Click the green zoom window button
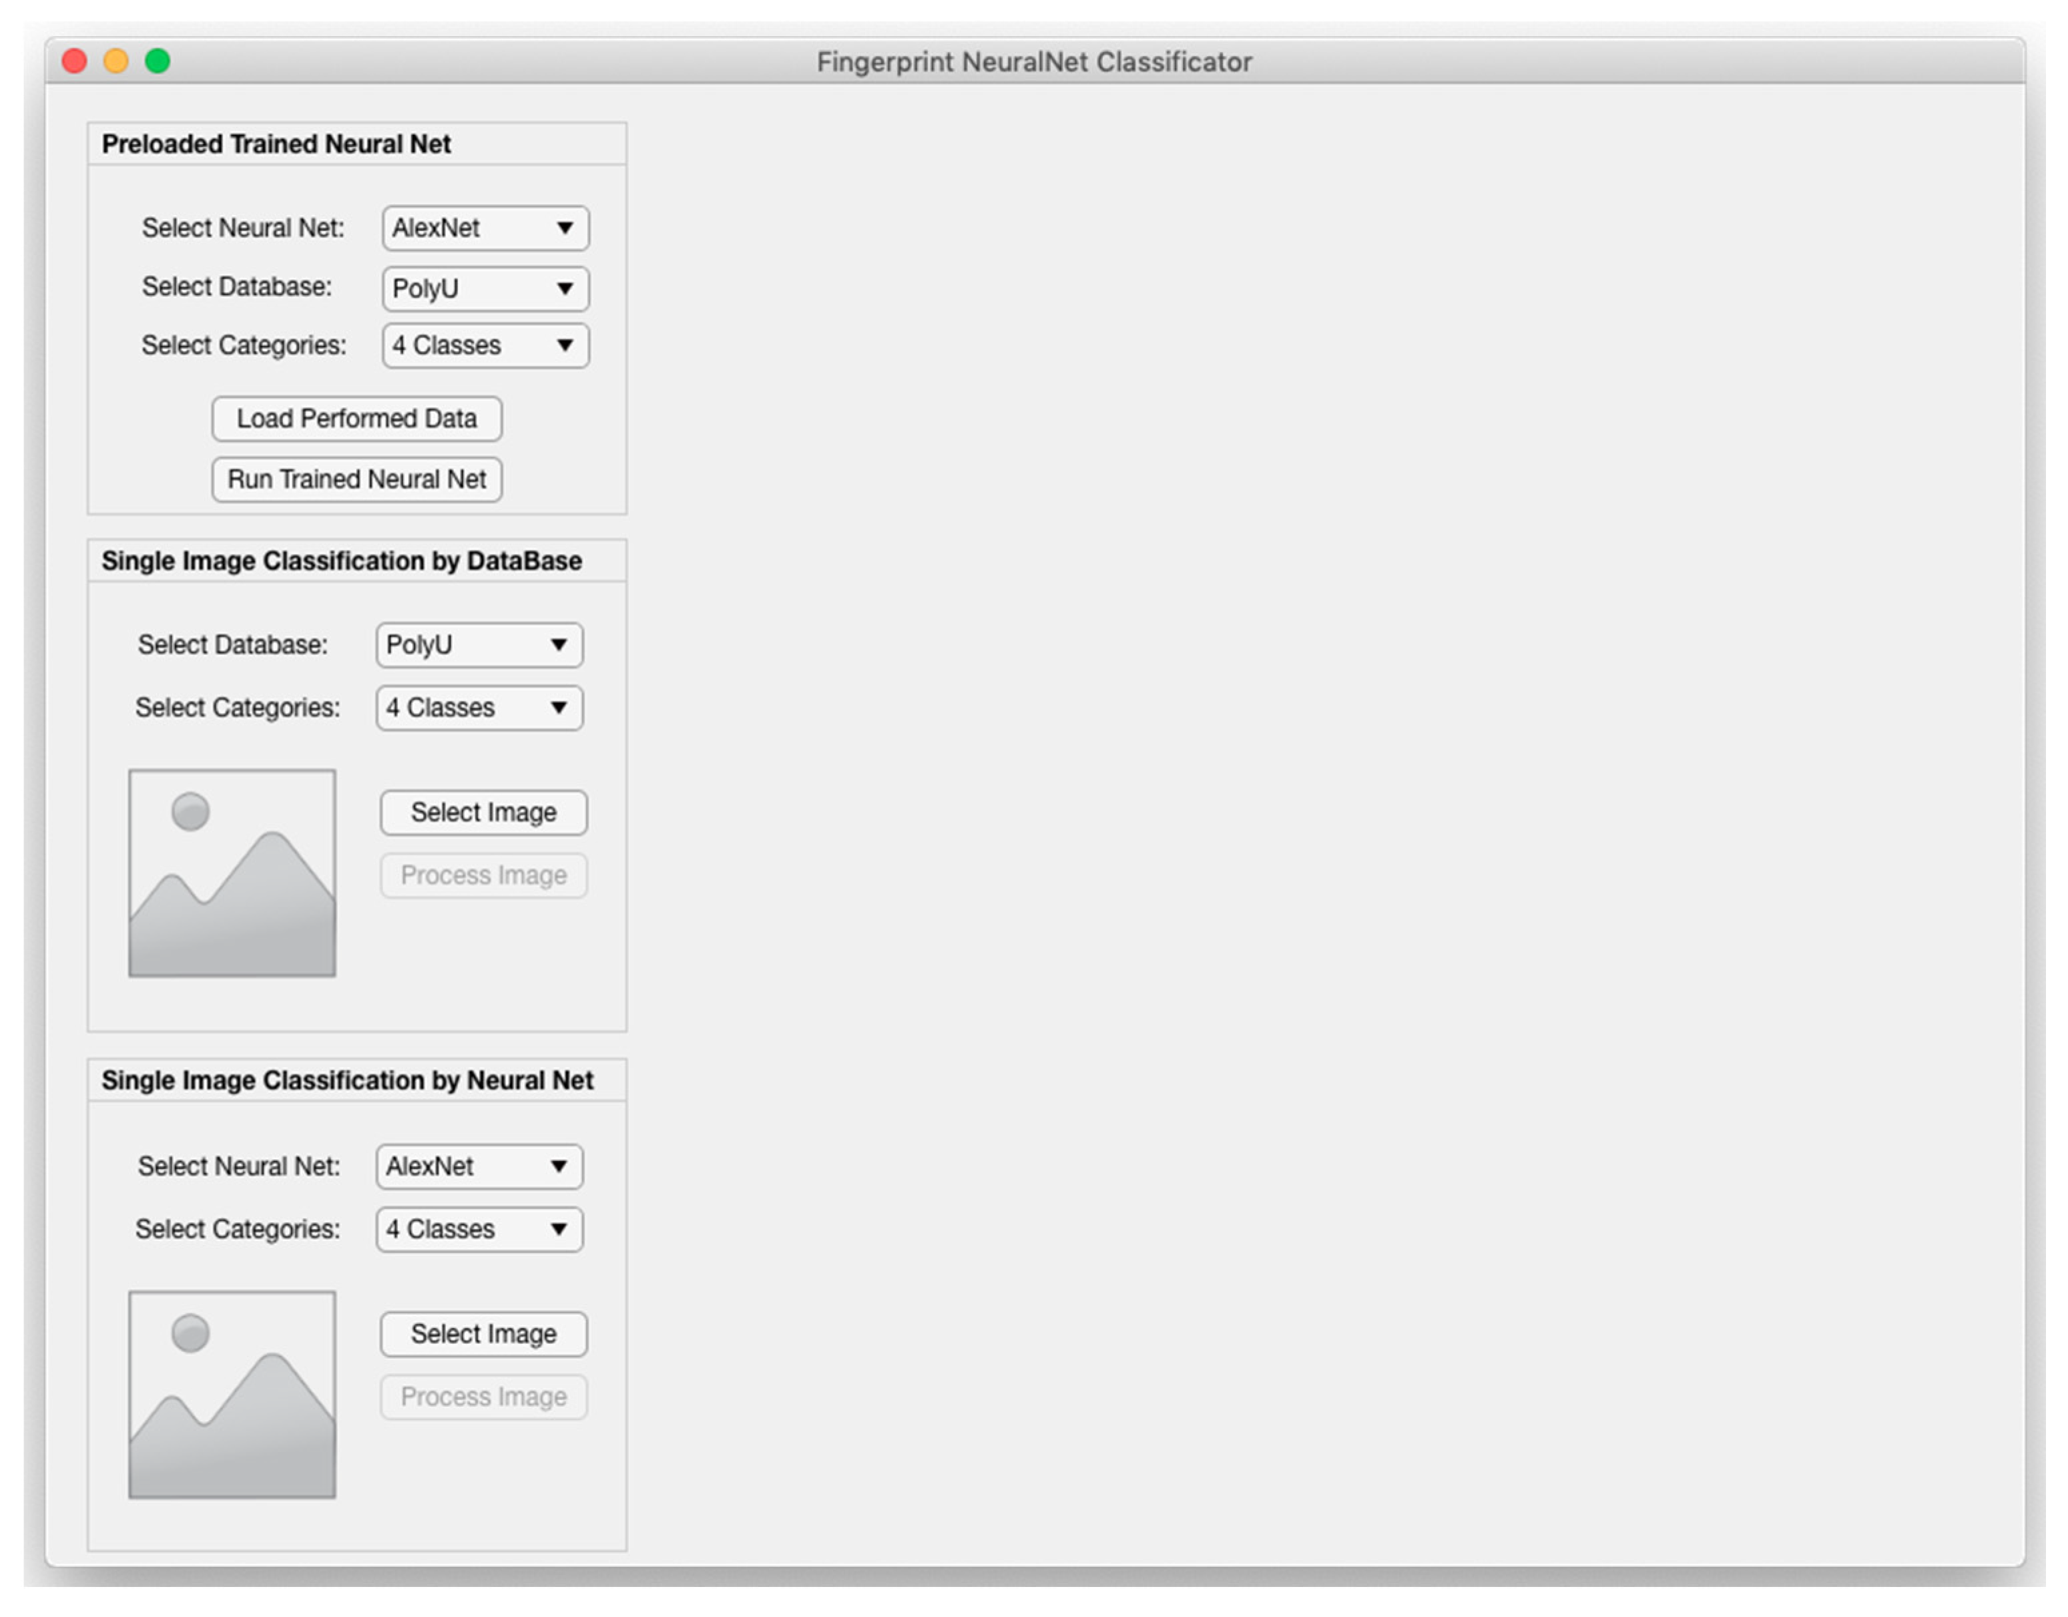The width and height of the screenshot is (2068, 1617). pos(157,61)
